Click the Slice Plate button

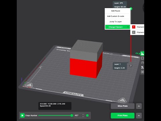(122, 106)
